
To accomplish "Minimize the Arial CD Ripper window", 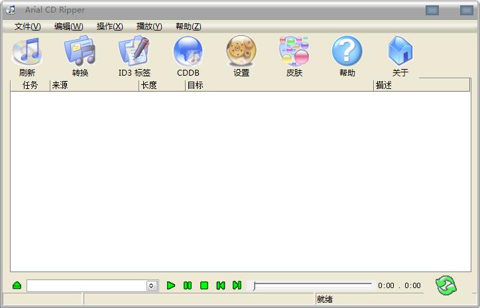I will click(432, 10).
